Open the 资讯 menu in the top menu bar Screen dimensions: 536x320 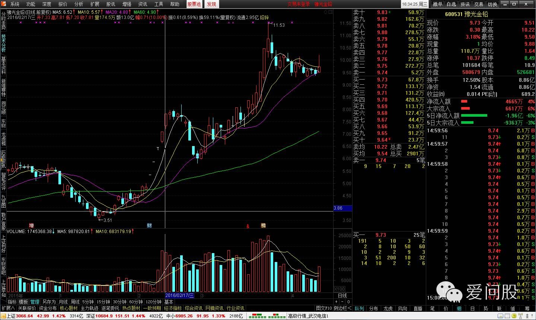(143, 4)
